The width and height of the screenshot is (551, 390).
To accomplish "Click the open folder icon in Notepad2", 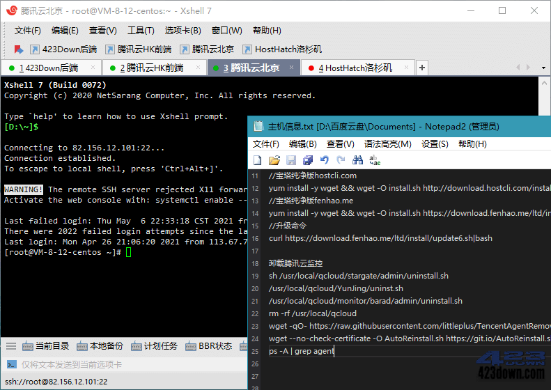I will tap(274, 161).
